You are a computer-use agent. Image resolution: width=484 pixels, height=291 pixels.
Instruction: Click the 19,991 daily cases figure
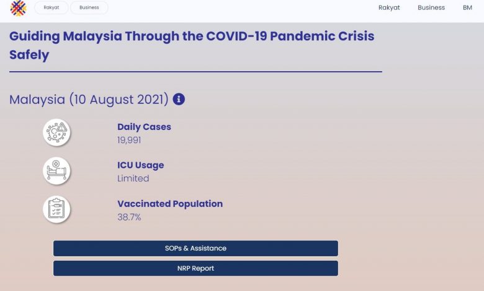129,140
